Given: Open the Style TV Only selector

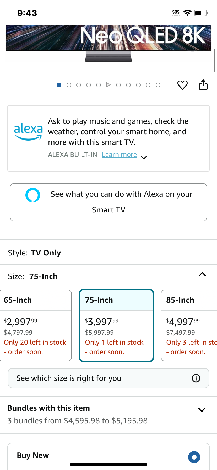Looking at the screenshot, I should pos(108,253).
